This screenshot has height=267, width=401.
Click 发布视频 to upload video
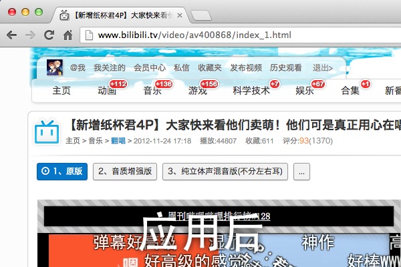246,67
